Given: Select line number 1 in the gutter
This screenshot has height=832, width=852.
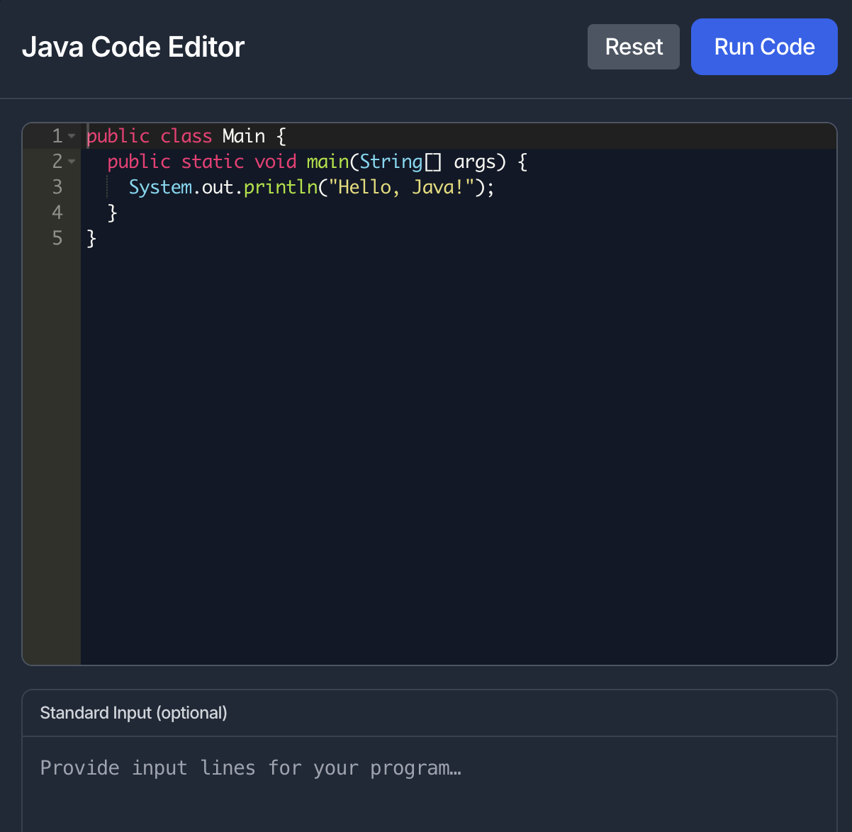Looking at the screenshot, I should tap(56, 136).
